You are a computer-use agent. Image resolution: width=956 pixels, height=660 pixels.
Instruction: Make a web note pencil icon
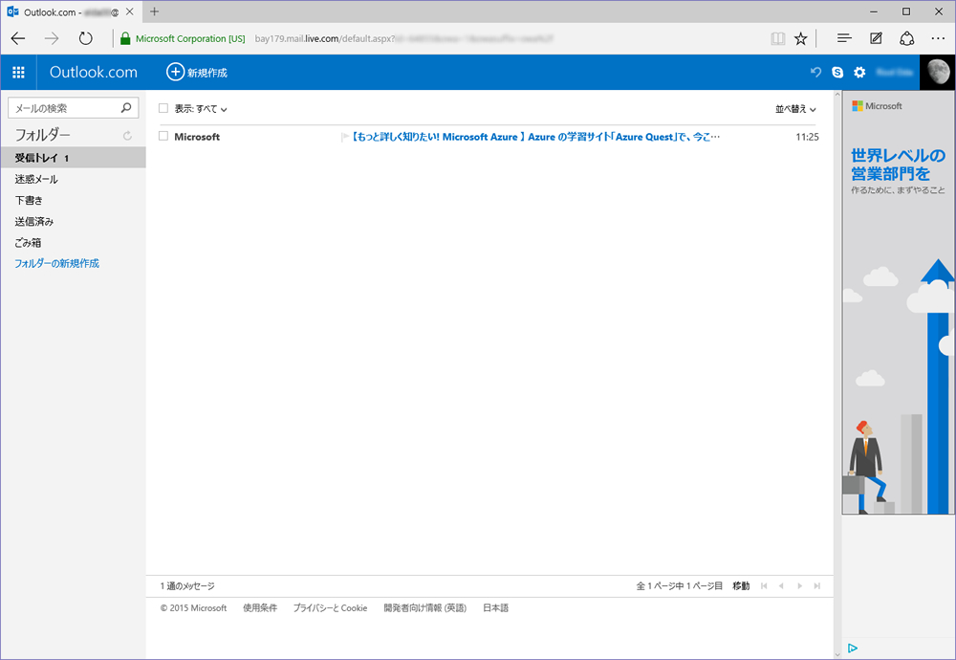(x=876, y=38)
